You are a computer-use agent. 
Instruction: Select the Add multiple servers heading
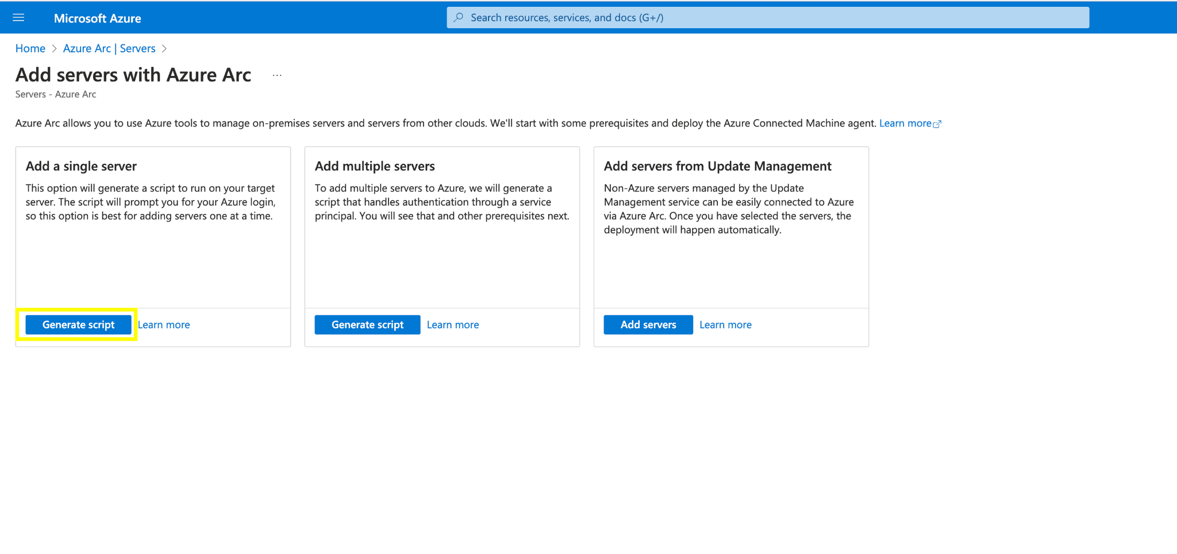(x=375, y=166)
